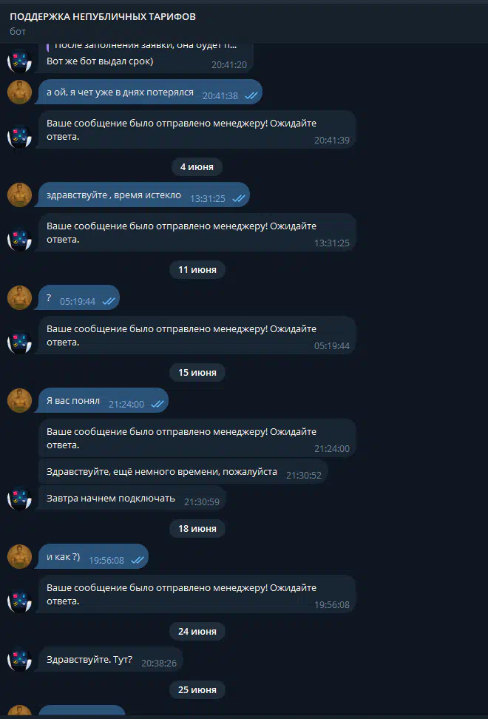The image size is (488, 719).
Task: Click bot avatar beside 'Здравствуйте. Тут?'
Action: 19,659
